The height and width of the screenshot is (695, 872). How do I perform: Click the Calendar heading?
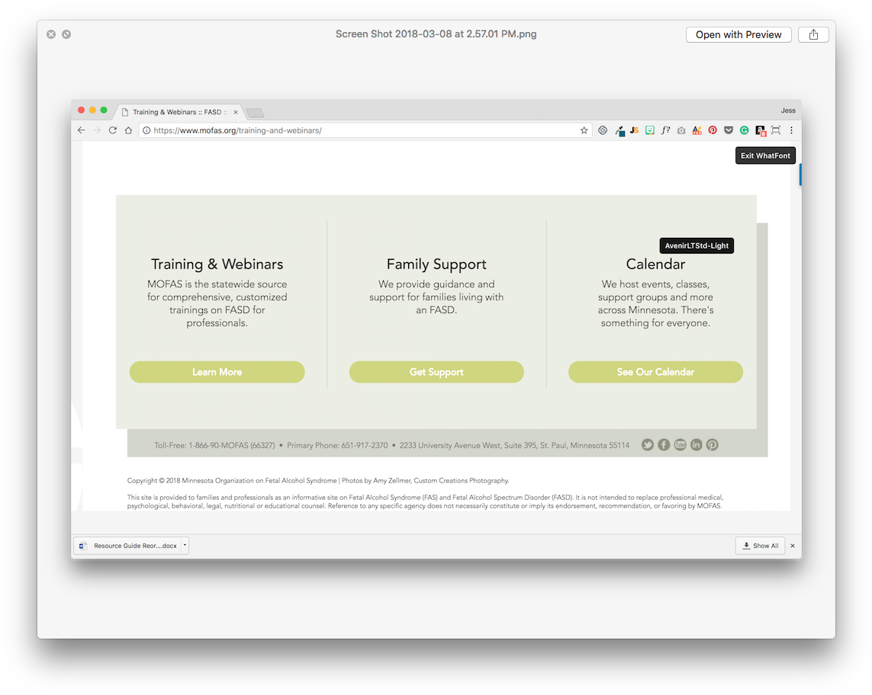[x=655, y=264]
